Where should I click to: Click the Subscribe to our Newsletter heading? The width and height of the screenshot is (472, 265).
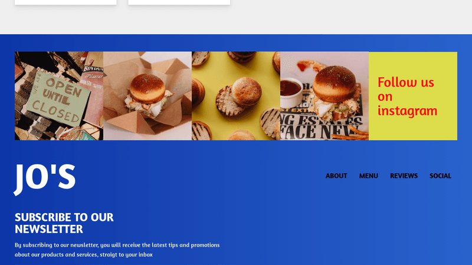[x=64, y=223]
